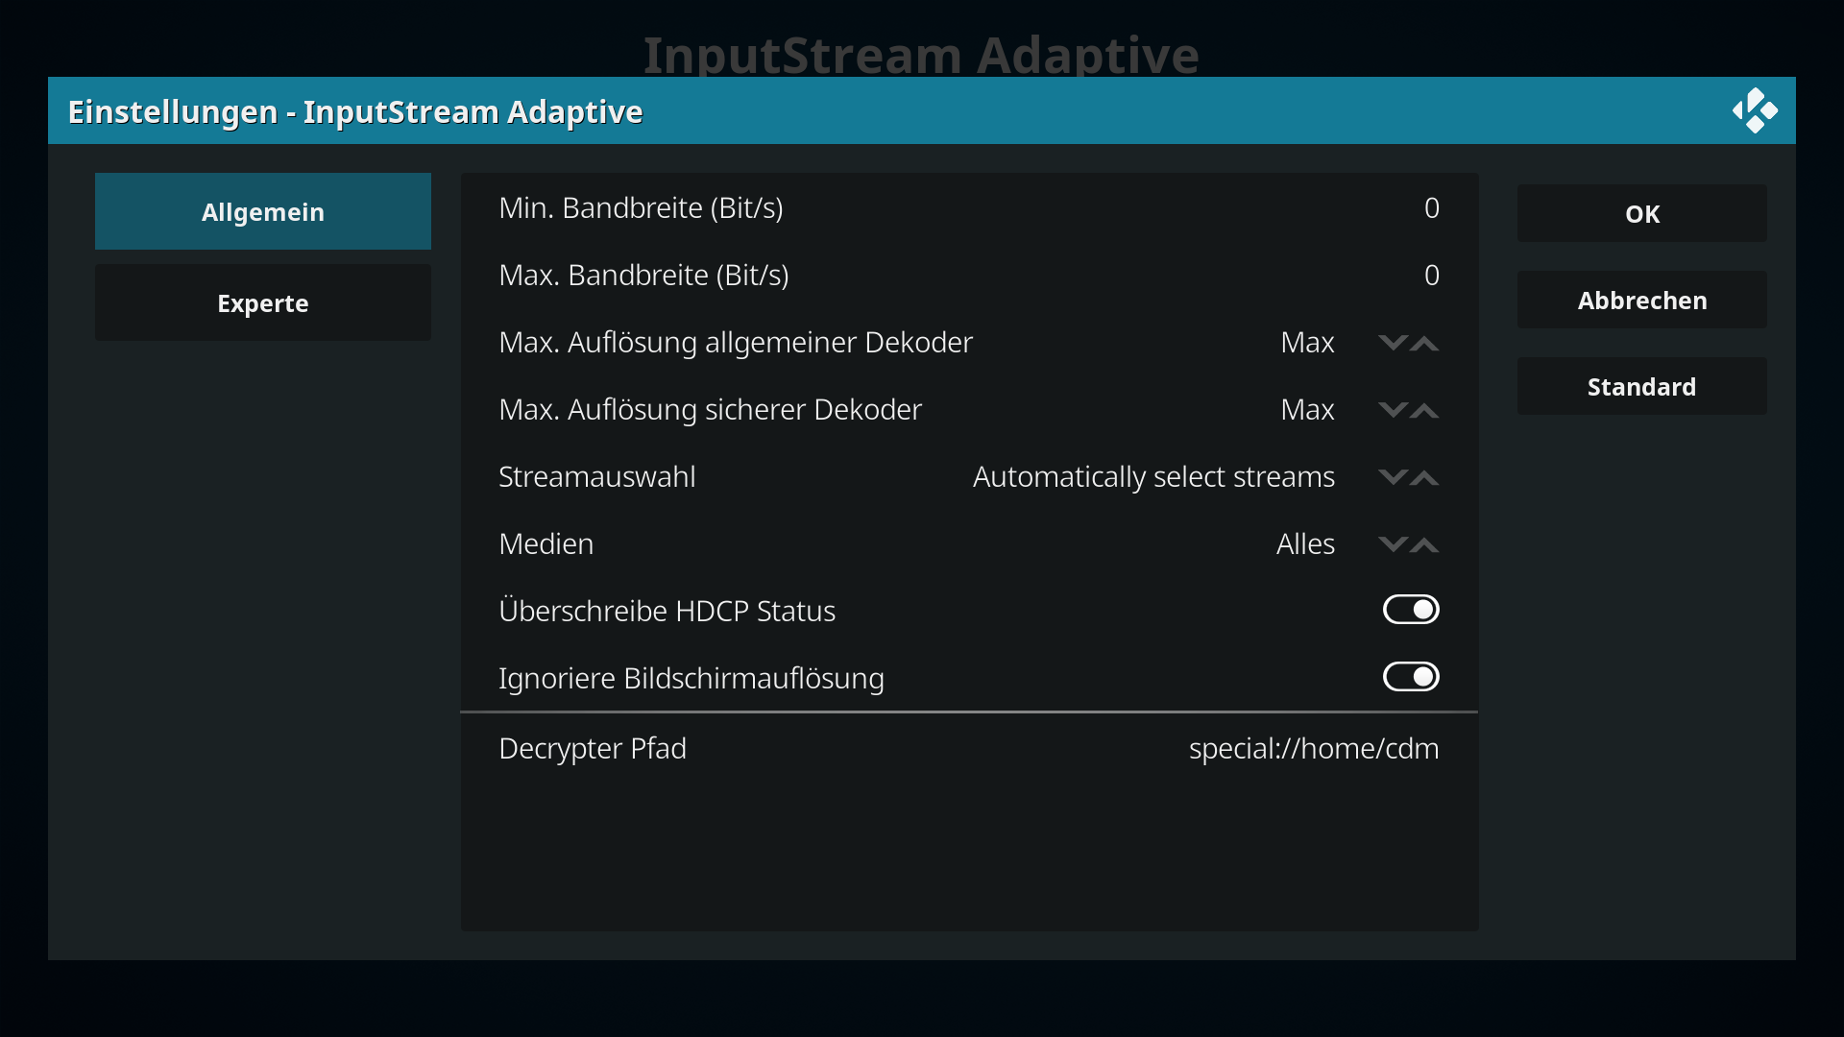
Task: Toggle Überschreibe HDCP Status switch
Action: (1411, 610)
